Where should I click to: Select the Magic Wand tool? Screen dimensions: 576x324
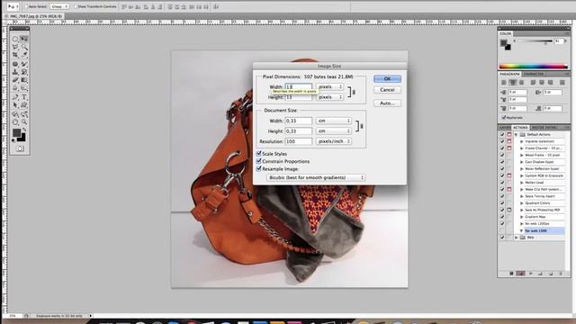[24, 47]
